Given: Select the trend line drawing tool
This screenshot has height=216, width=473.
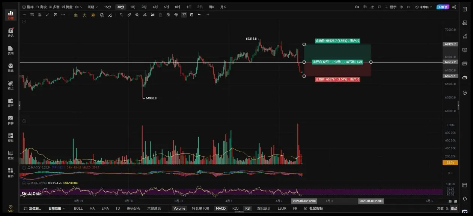Looking at the screenshot, I should point(48,15).
